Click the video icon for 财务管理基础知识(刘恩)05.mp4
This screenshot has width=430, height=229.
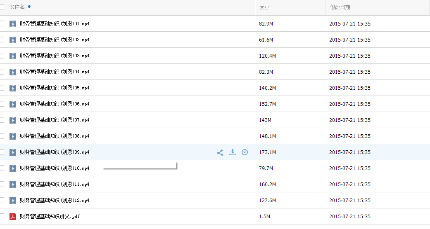coord(13,88)
